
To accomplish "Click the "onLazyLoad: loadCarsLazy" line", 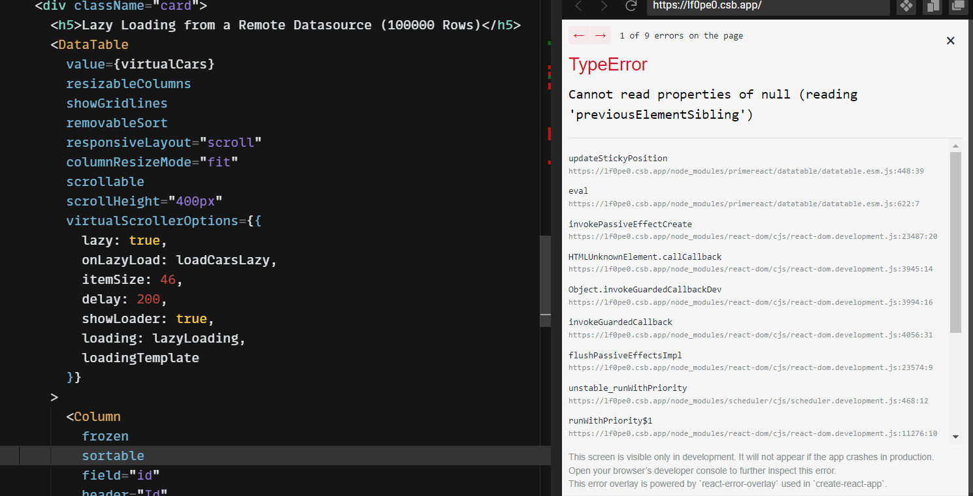I will 180,260.
